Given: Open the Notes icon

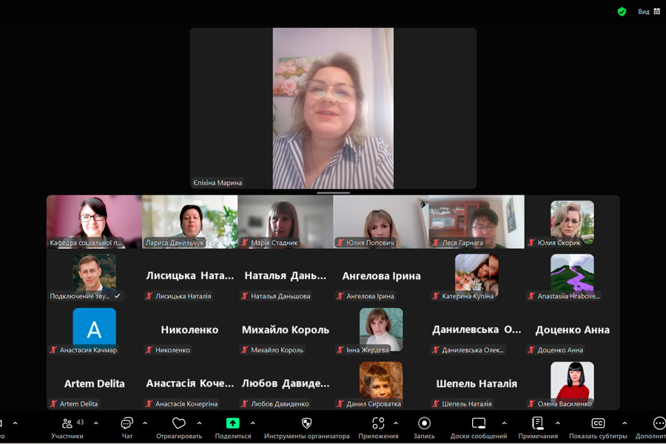Looking at the screenshot, I should coord(537,423).
